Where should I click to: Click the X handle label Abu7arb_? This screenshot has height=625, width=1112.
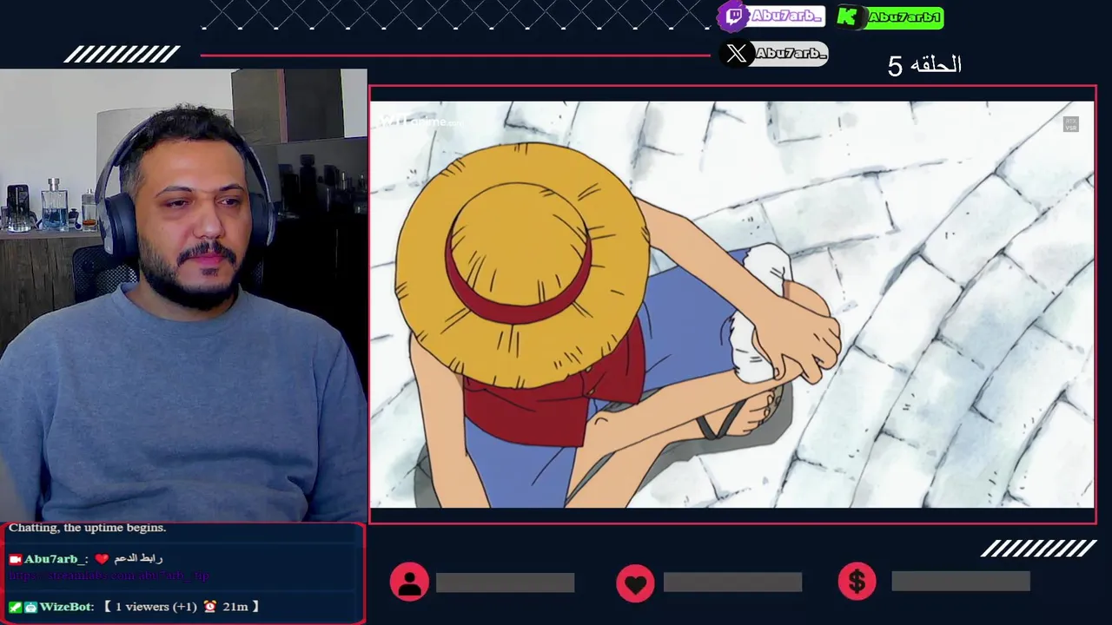click(x=790, y=54)
